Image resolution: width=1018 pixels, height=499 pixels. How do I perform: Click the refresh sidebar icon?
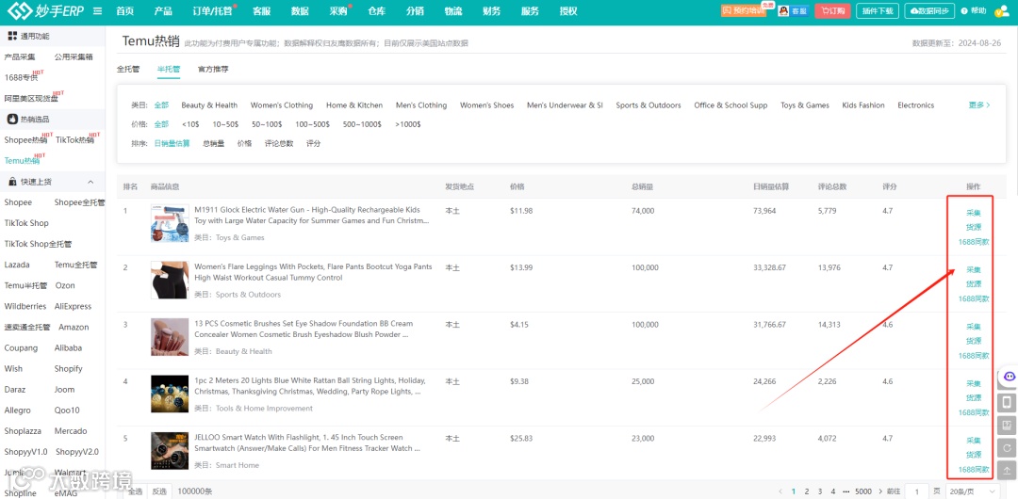[x=1007, y=448]
